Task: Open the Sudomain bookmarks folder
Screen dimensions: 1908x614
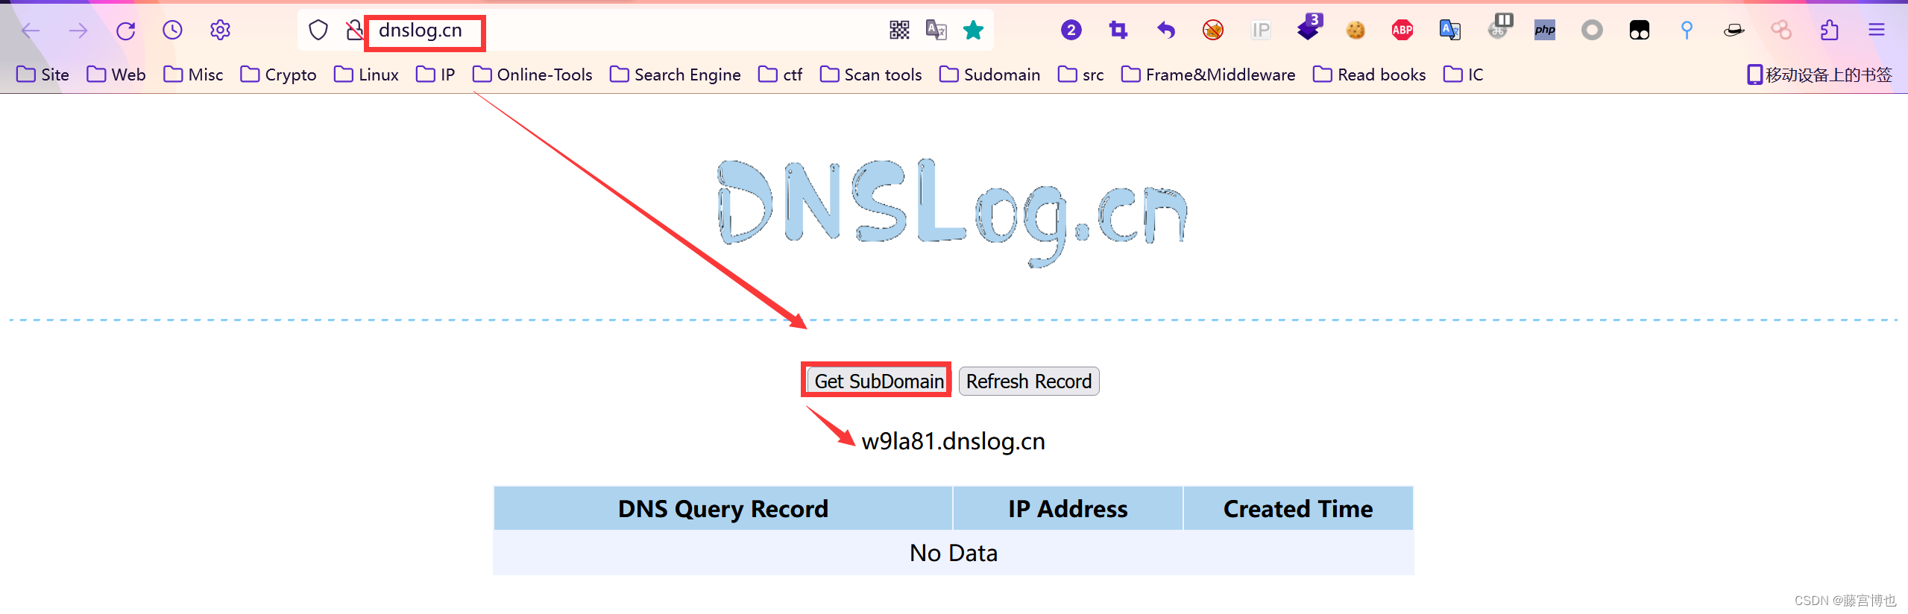Action: pyautogui.click(x=989, y=75)
